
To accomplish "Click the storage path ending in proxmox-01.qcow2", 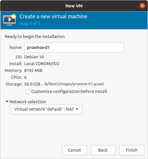I will coord(73,84).
